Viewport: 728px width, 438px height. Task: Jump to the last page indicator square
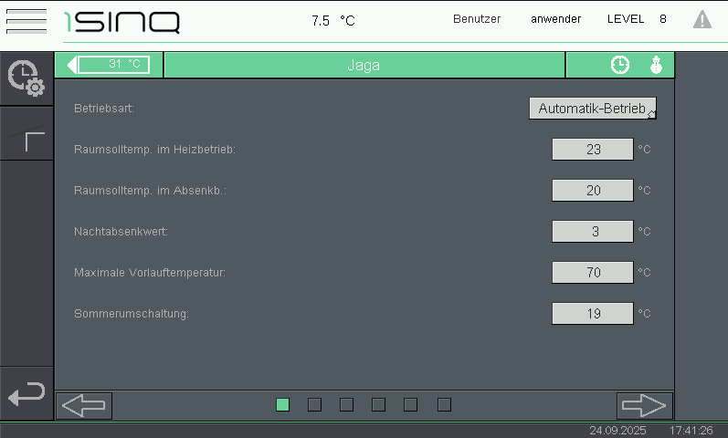pyautogui.click(x=444, y=404)
